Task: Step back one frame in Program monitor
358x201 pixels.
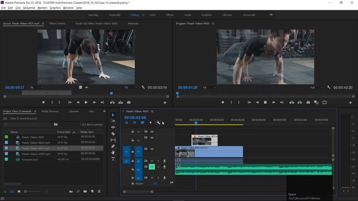Action: (257, 103)
